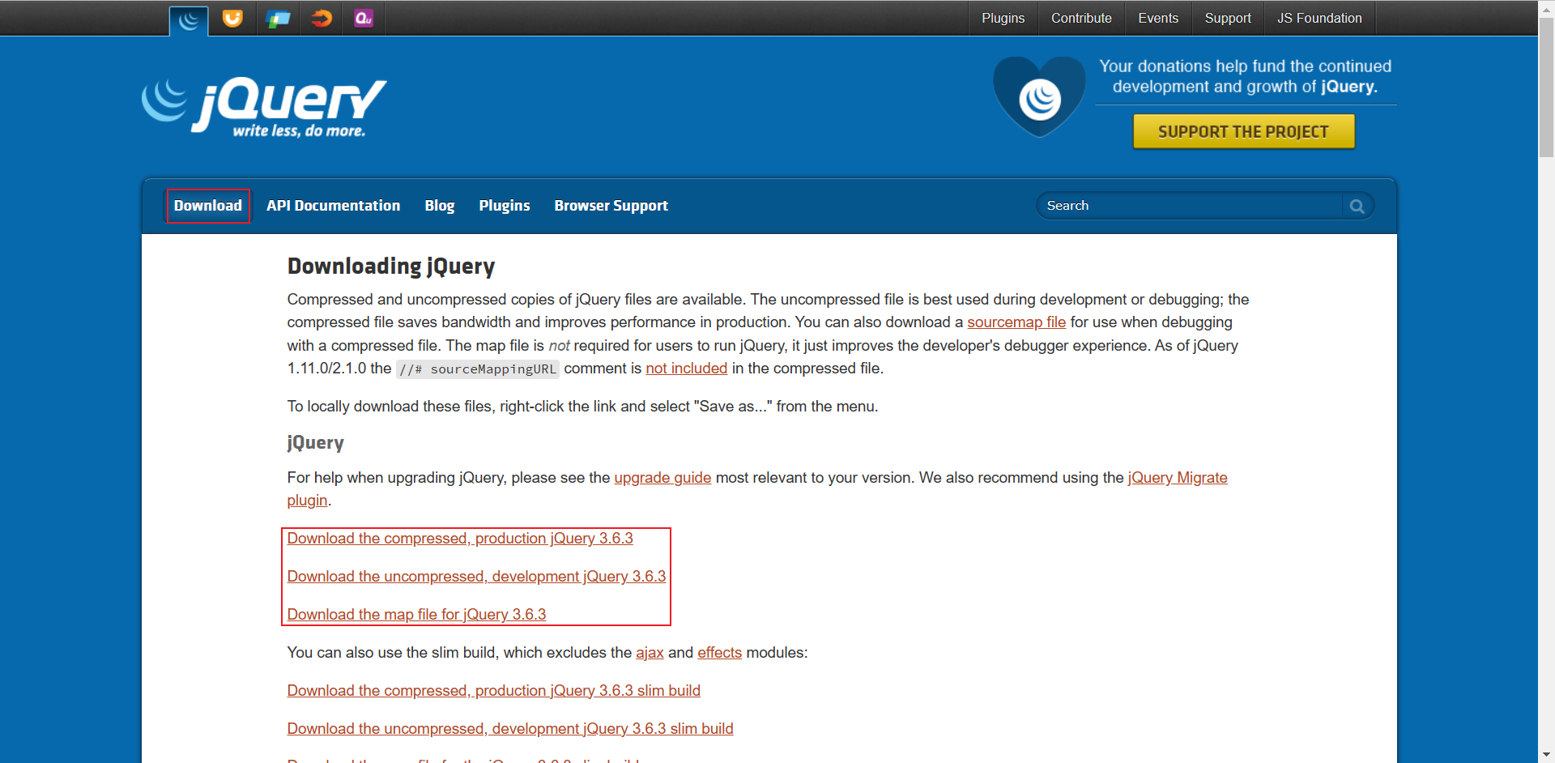Open the upgrade guide link

click(662, 478)
